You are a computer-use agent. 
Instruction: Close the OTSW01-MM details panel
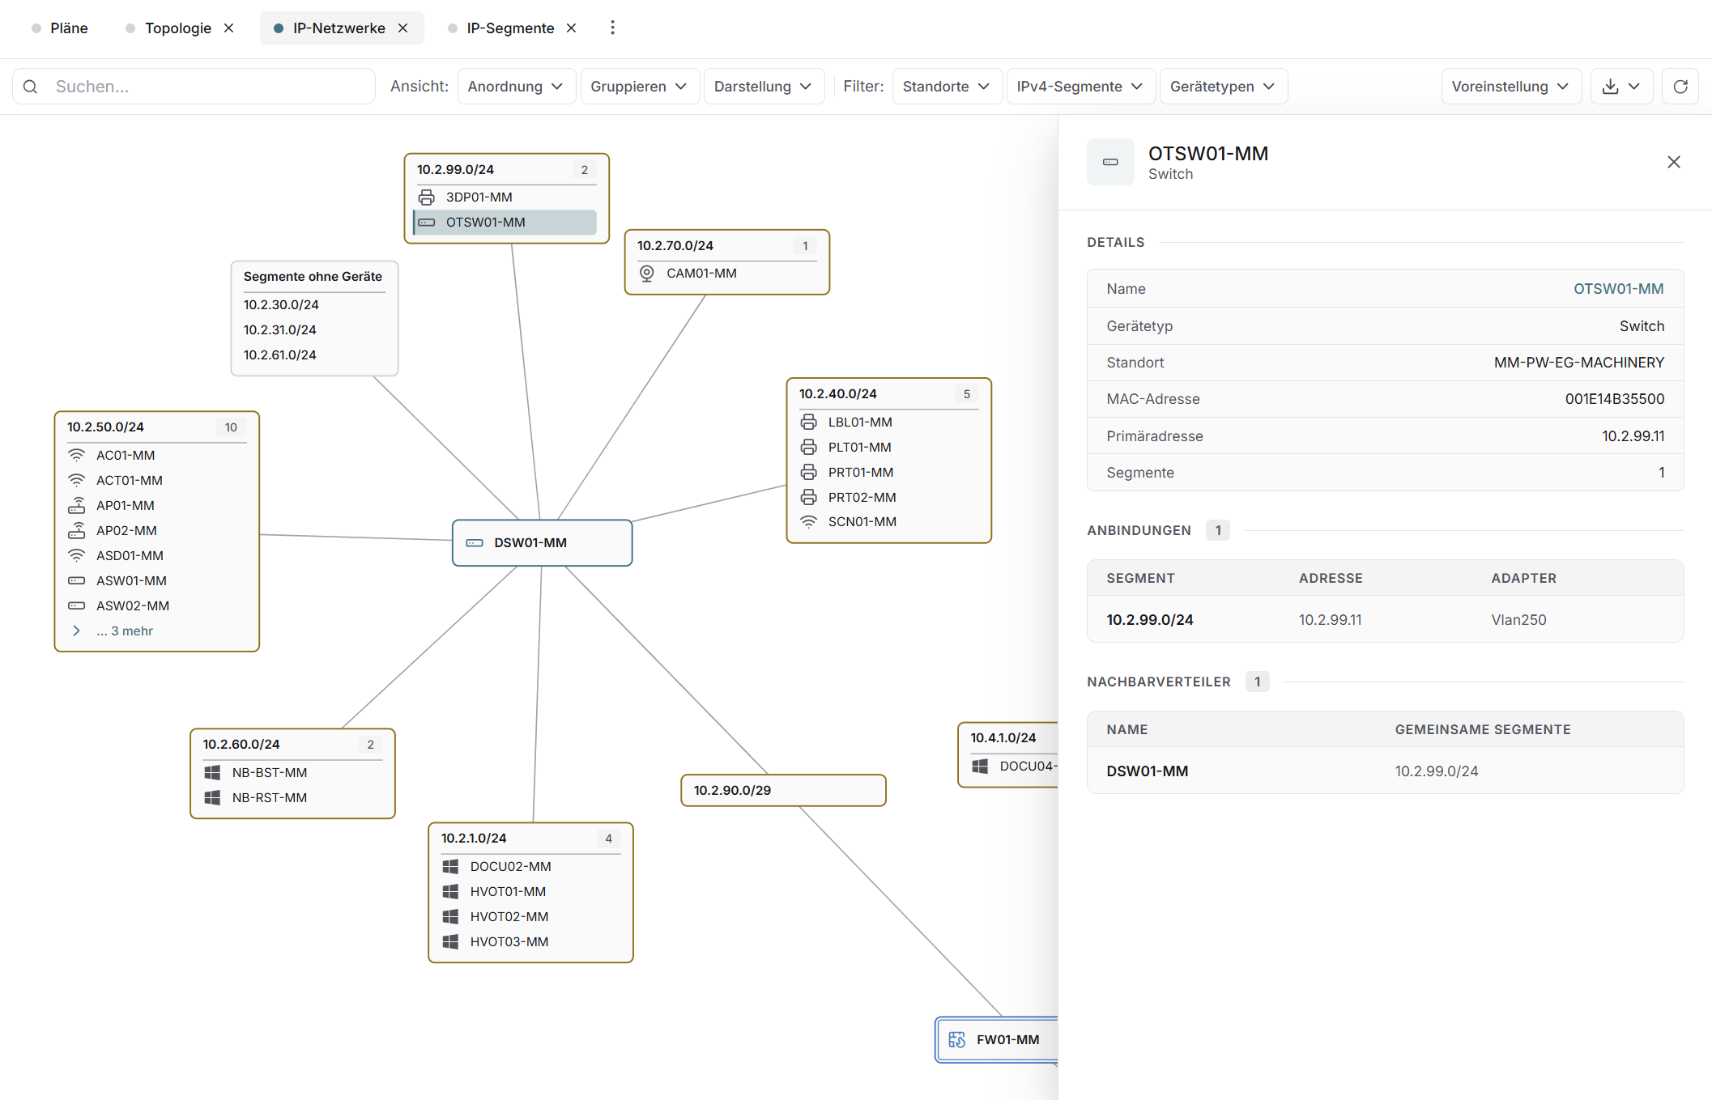coord(1674,162)
